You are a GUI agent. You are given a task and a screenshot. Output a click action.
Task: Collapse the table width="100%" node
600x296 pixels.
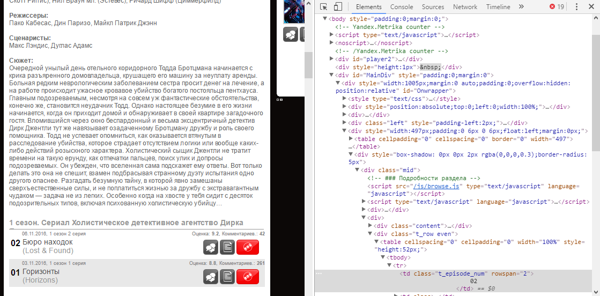click(x=376, y=242)
